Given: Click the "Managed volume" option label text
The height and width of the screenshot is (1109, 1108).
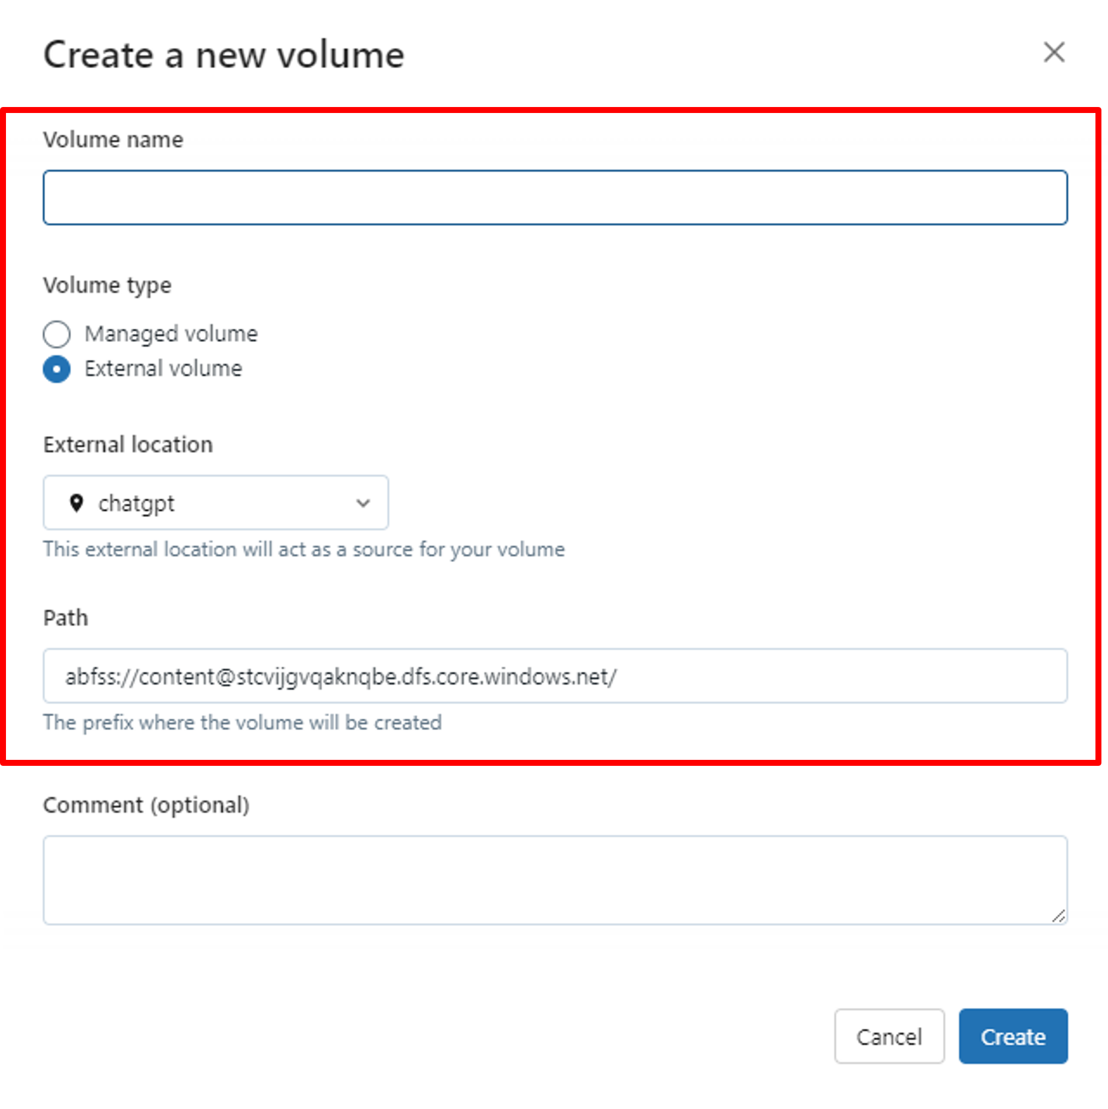Looking at the screenshot, I should pos(171,334).
